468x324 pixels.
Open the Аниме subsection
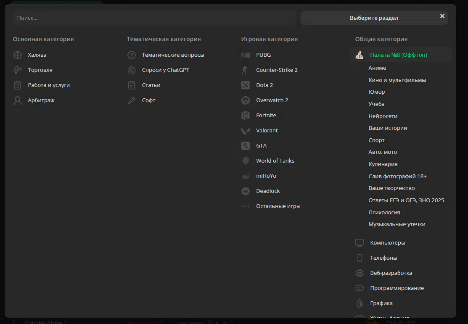(x=377, y=68)
